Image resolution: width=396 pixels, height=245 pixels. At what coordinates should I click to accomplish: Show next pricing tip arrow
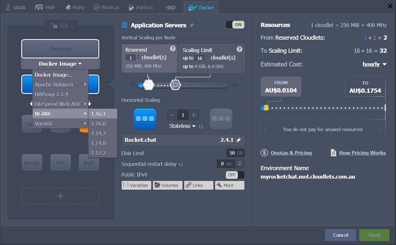[x=381, y=129]
